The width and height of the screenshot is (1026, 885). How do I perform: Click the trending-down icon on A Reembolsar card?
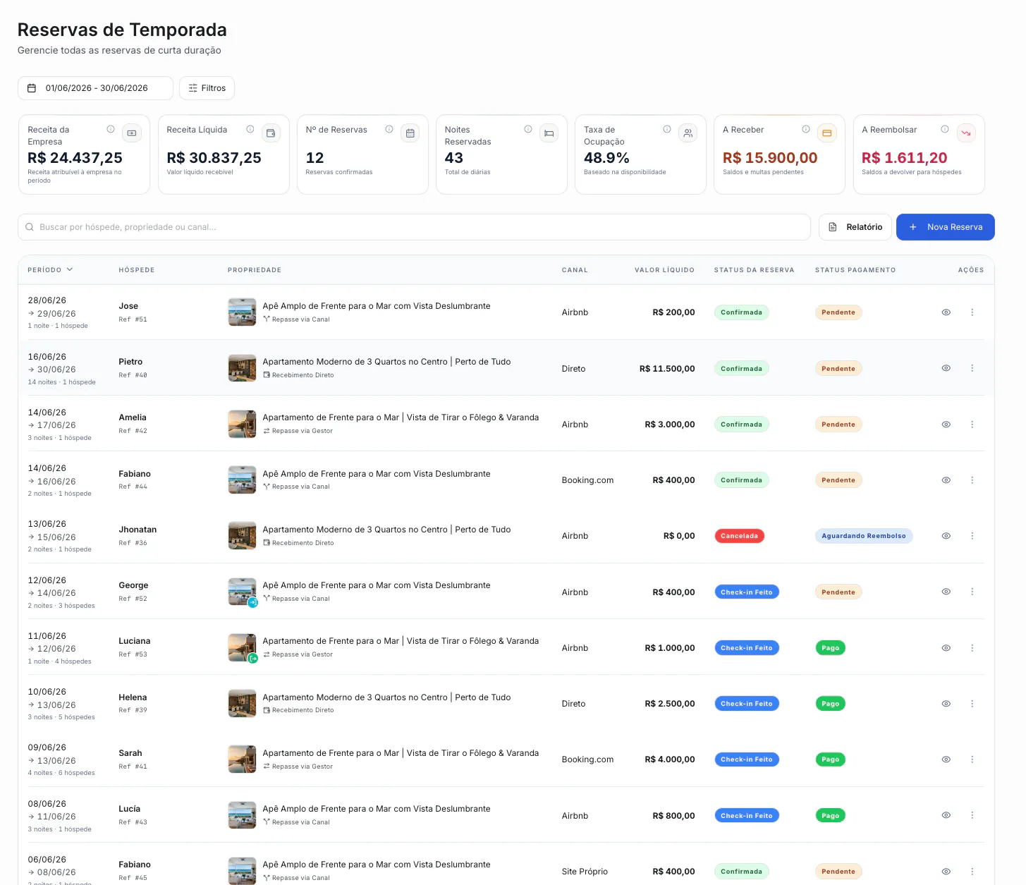[x=966, y=133]
